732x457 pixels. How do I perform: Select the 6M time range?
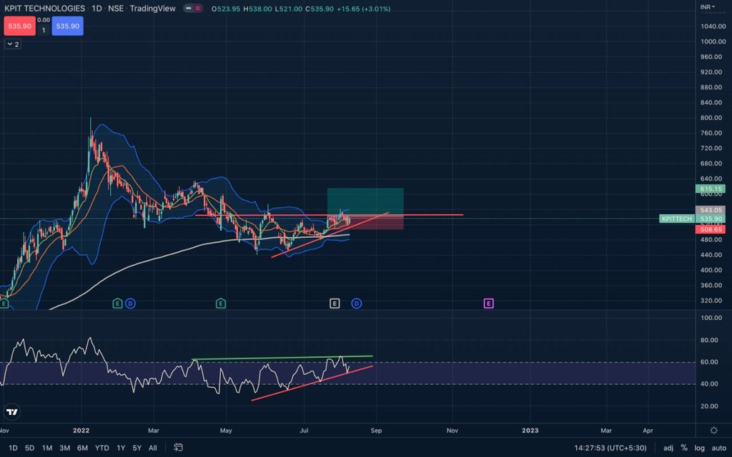pyautogui.click(x=83, y=448)
